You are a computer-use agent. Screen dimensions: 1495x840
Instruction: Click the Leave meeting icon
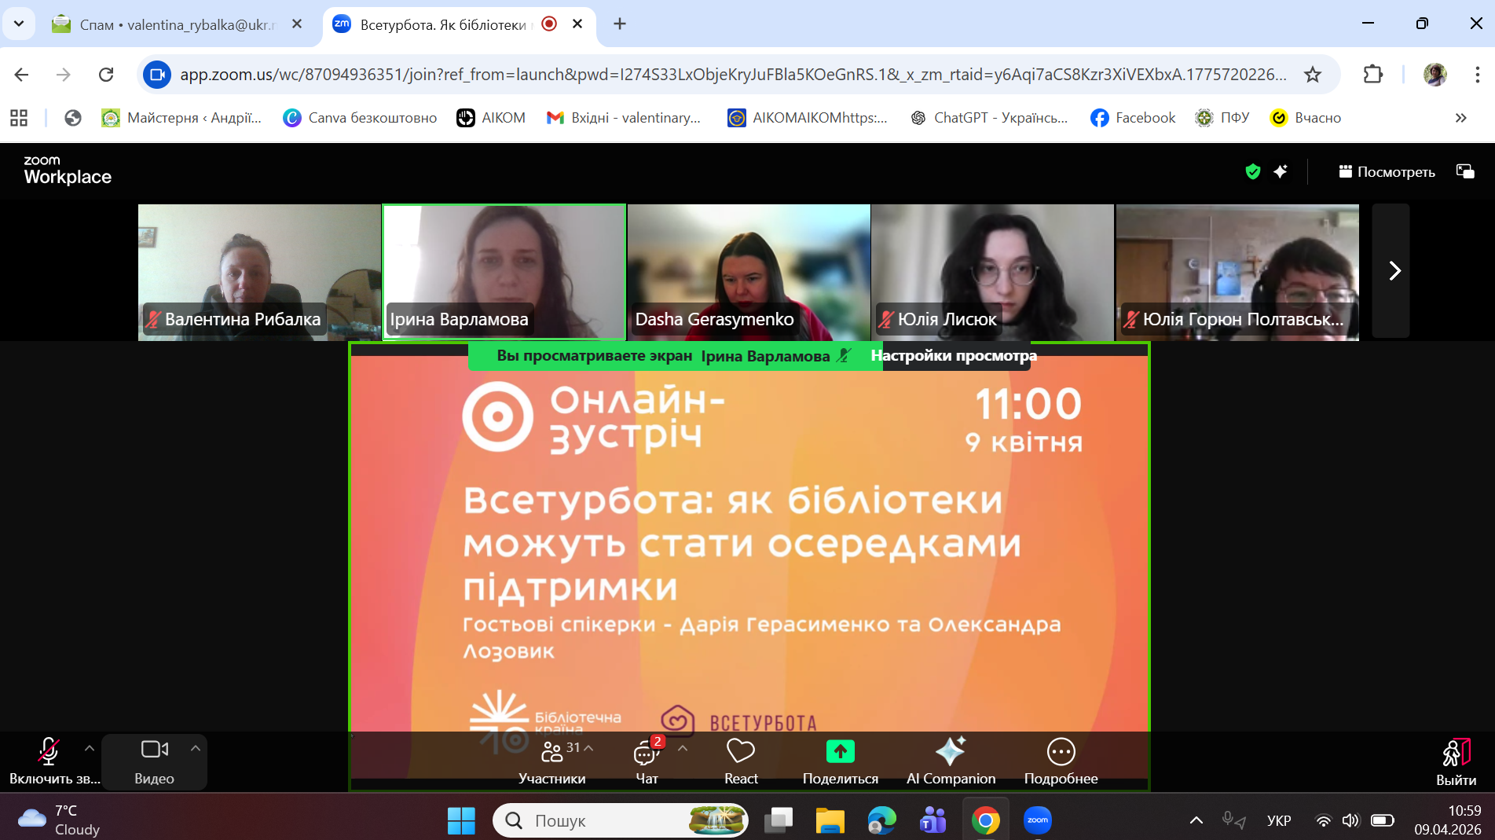(x=1456, y=753)
